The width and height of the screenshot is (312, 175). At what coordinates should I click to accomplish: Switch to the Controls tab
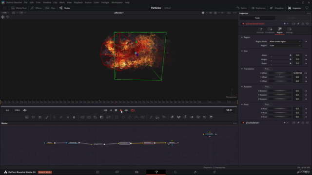pyautogui.click(x=260, y=30)
